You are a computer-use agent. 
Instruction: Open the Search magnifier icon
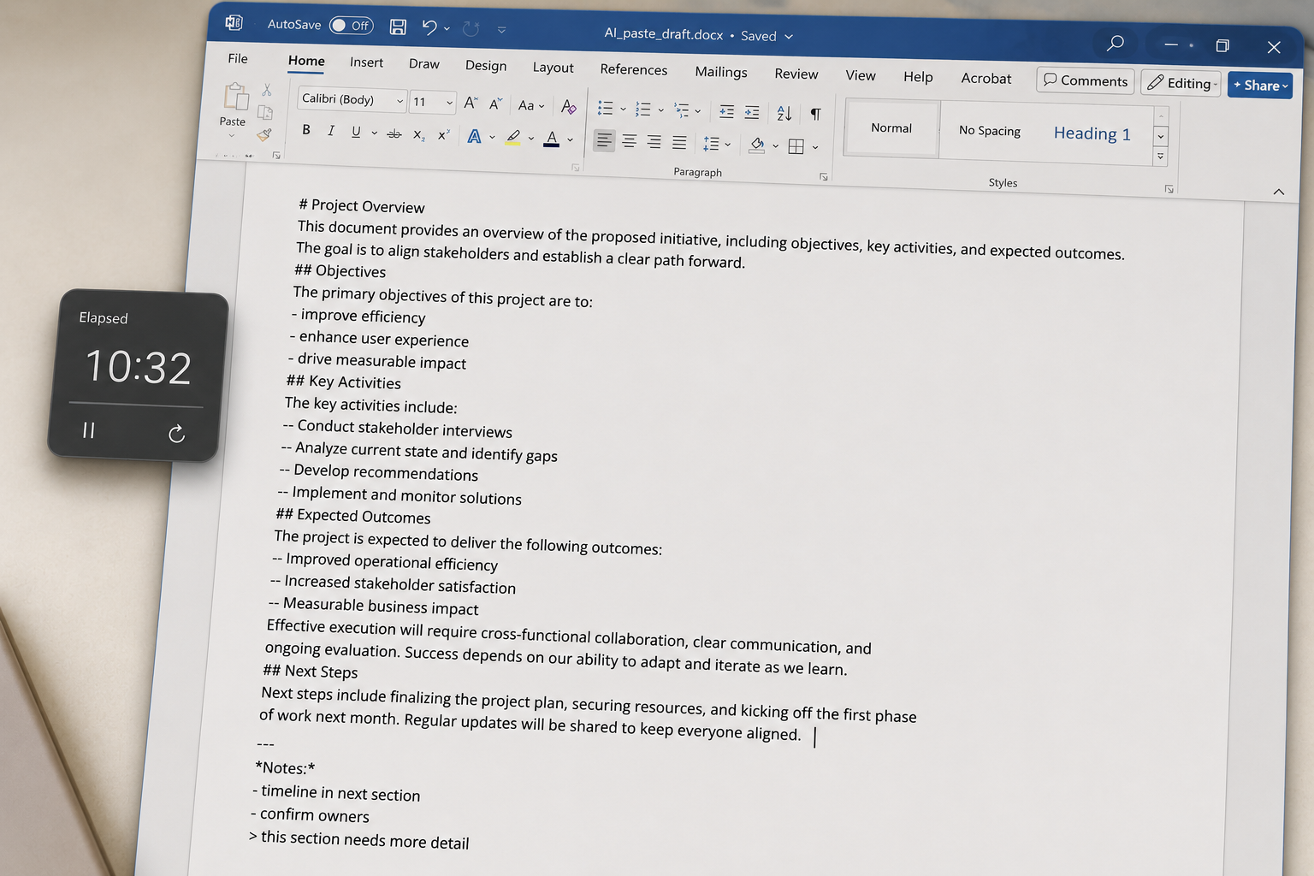point(1115,43)
